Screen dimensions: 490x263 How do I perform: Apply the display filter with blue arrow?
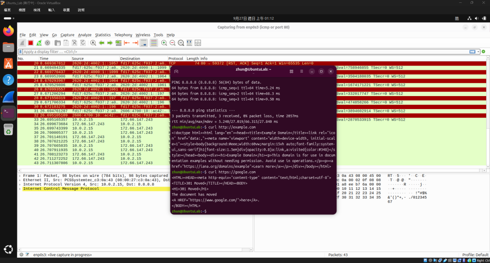(x=472, y=52)
